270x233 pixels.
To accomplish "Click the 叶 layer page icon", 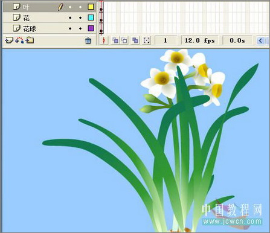I will tap(16, 7).
